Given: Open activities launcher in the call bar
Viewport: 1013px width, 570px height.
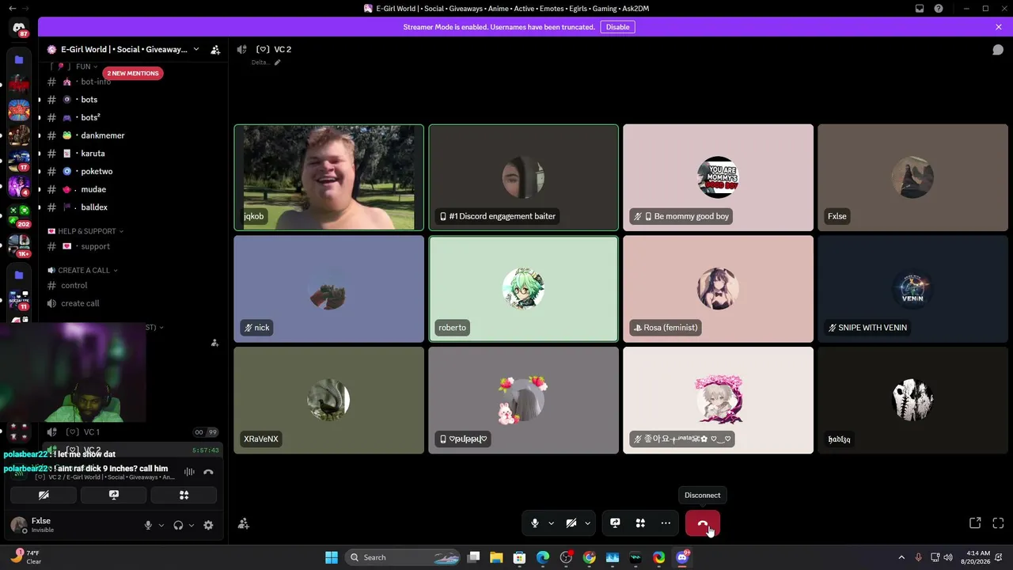Looking at the screenshot, I should [640, 523].
